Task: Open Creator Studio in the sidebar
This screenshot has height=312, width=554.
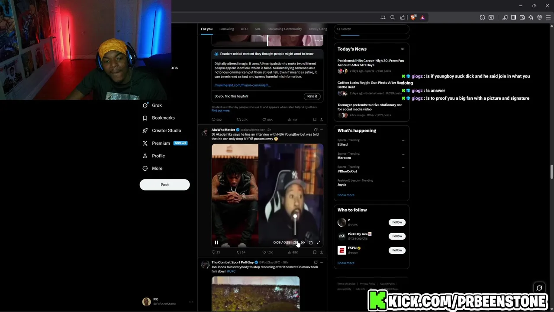Action: tap(161, 130)
